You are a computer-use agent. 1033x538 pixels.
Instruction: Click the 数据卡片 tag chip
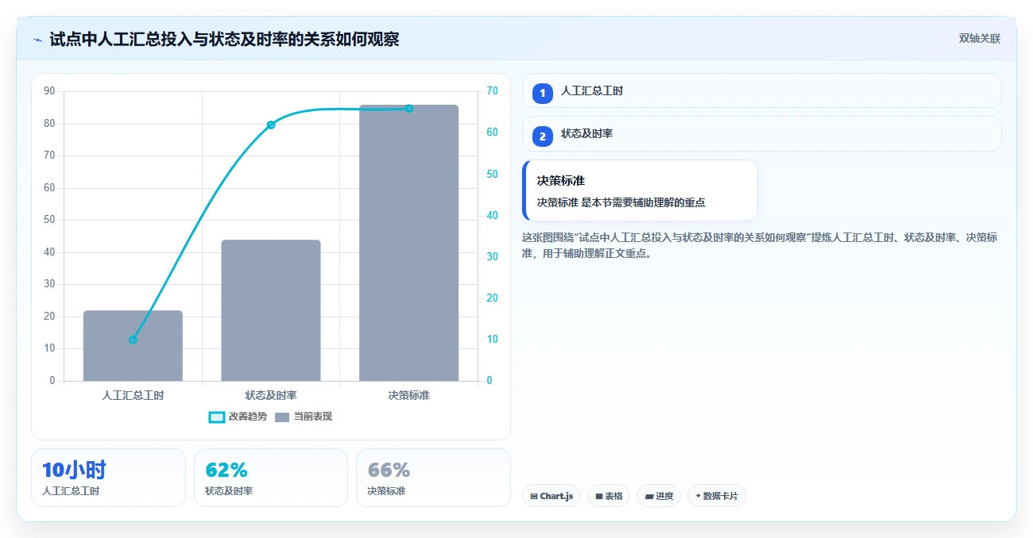[x=717, y=496]
